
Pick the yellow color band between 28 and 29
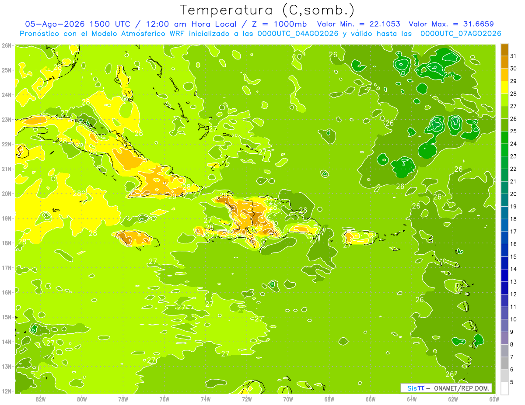click(504, 87)
